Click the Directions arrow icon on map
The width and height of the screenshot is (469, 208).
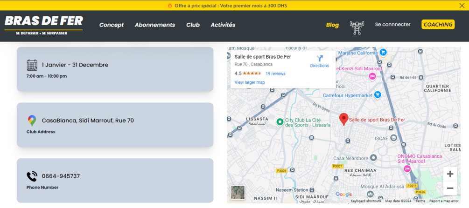click(320, 58)
